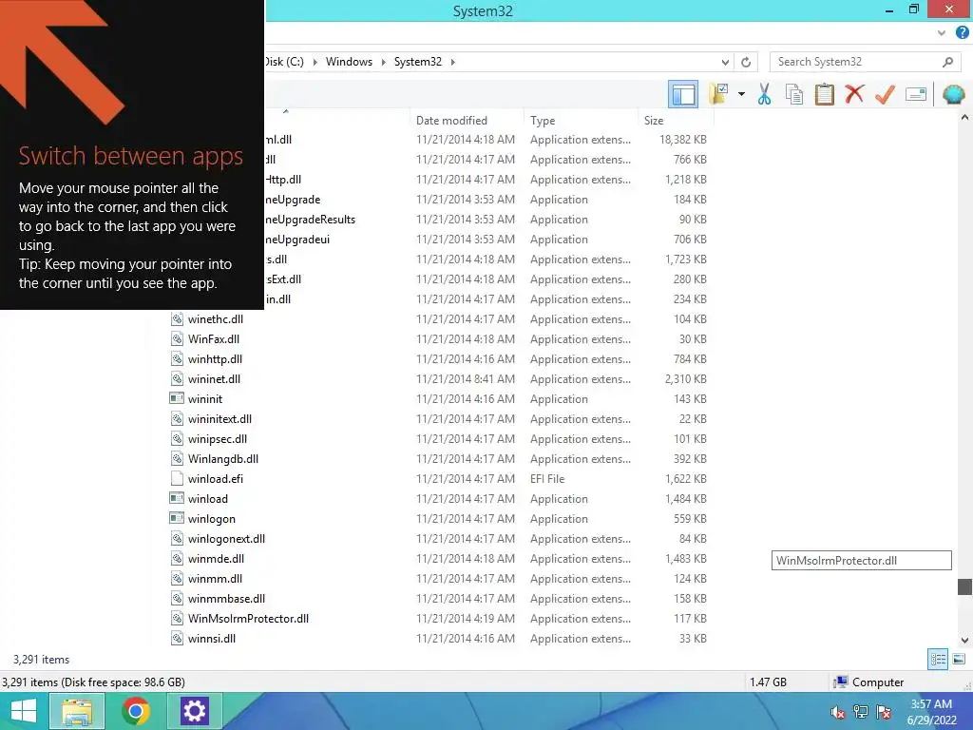This screenshot has height=730, width=973.
Task: Select Windows in the address breadcrumb
Action: pos(349,62)
